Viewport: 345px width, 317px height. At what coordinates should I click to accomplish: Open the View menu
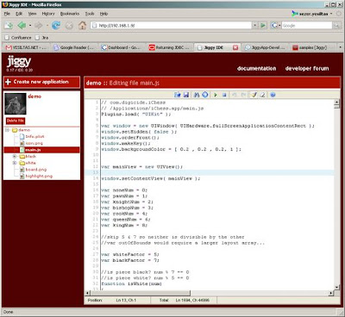(x=32, y=14)
